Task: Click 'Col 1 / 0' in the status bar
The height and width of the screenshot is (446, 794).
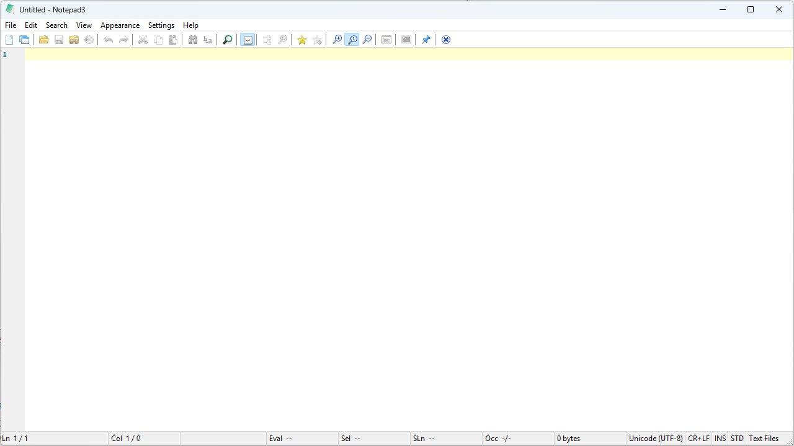Action: (126, 439)
